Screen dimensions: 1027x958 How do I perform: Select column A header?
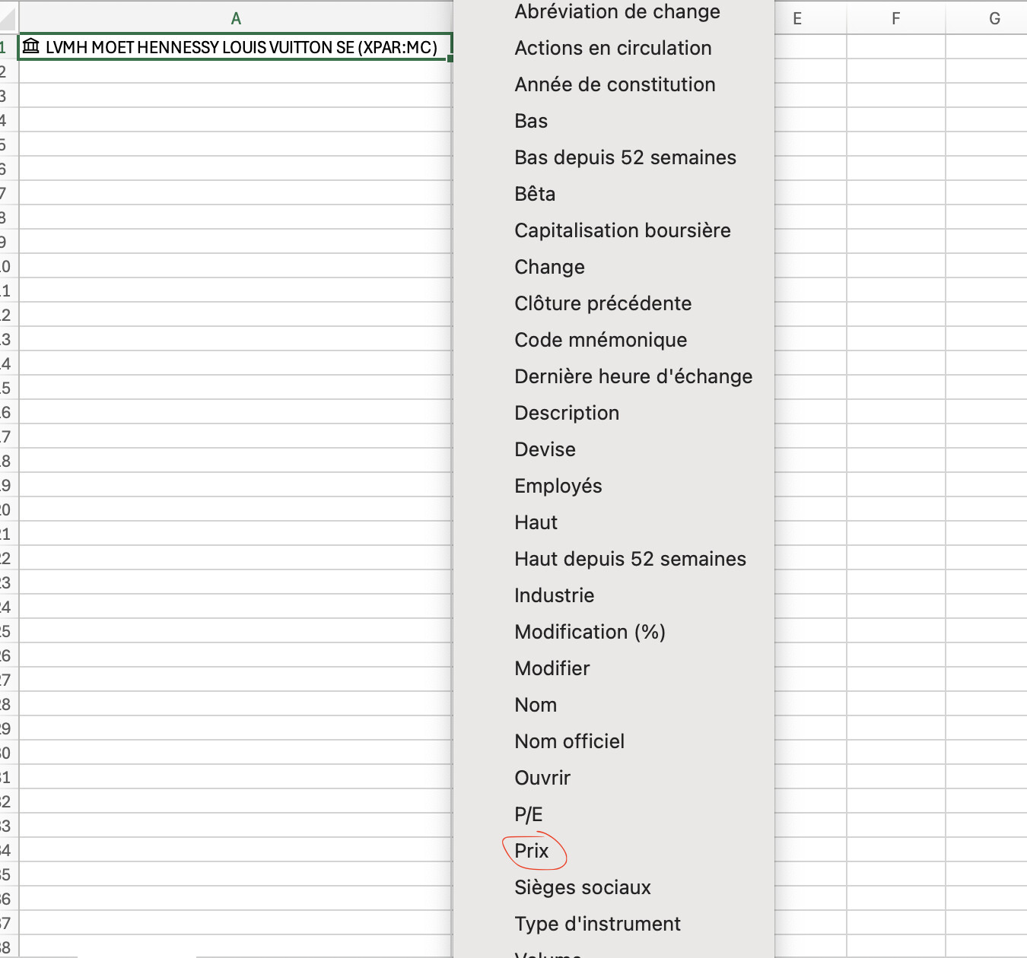[235, 18]
